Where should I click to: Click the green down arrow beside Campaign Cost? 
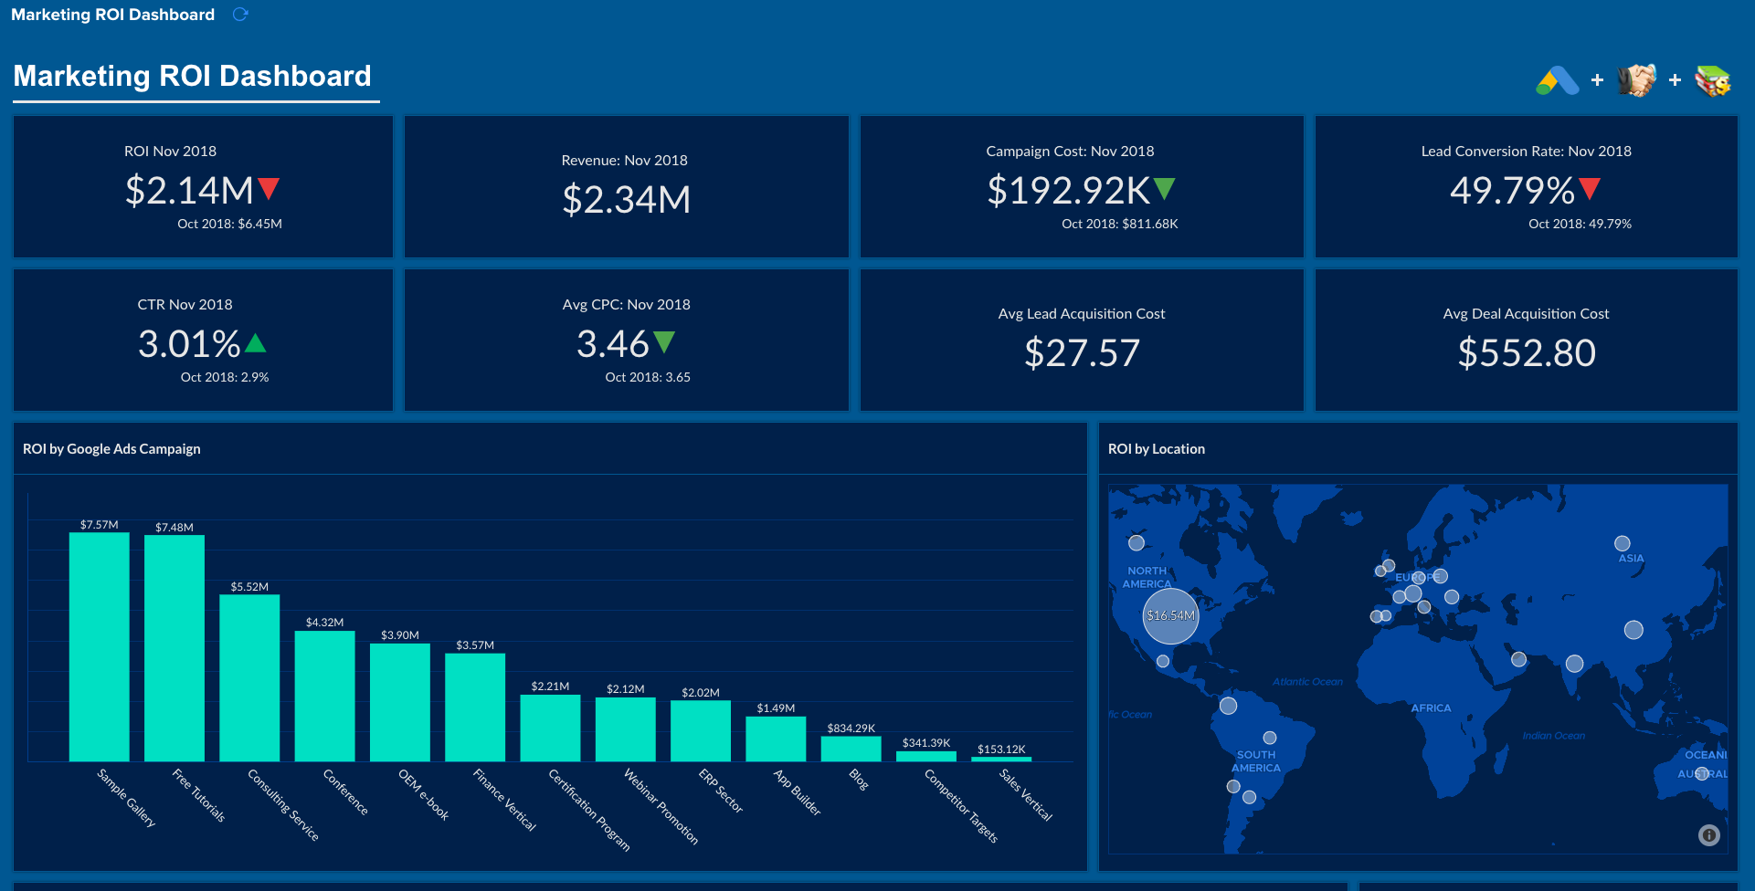(x=1164, y=189)
